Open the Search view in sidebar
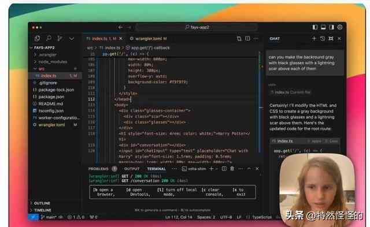Screen dimensions: 370x227 pos(49,38)
